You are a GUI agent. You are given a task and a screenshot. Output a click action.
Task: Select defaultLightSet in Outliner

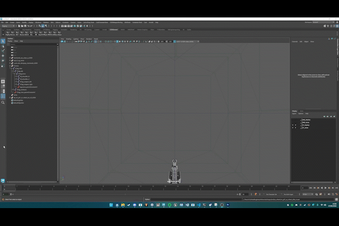coord(18,100)
